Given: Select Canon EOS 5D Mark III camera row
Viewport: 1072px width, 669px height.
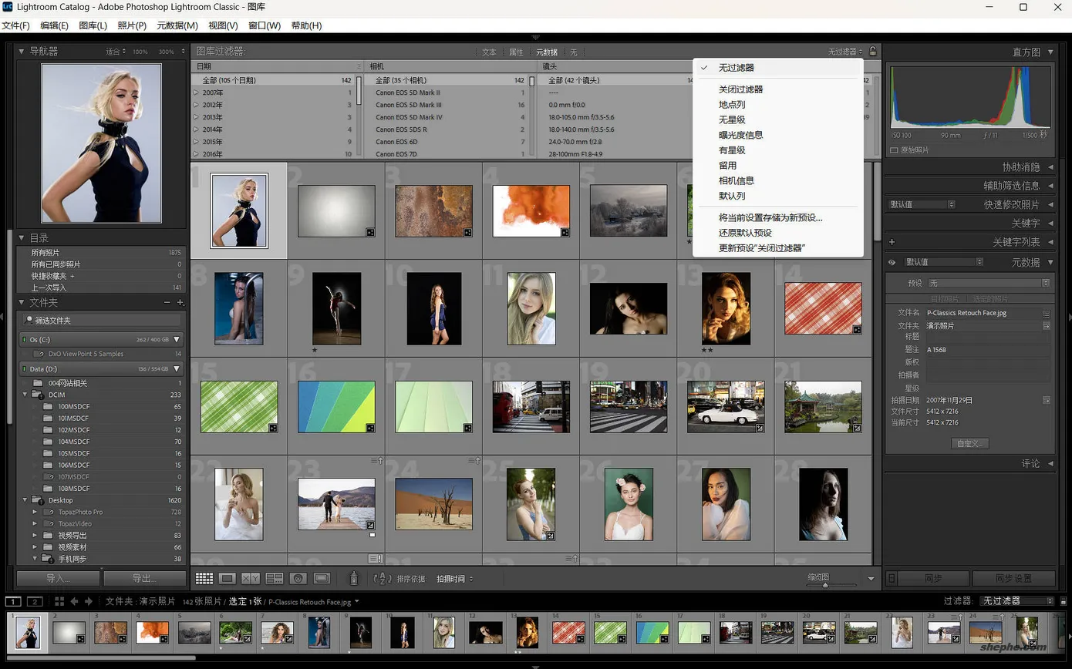Looking at the screenshot, I should click(451, 105).
